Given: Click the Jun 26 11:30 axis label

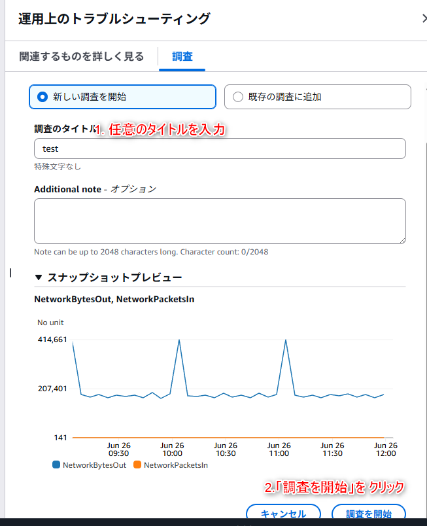Looking at the screenshot, I should click(332, 449).
